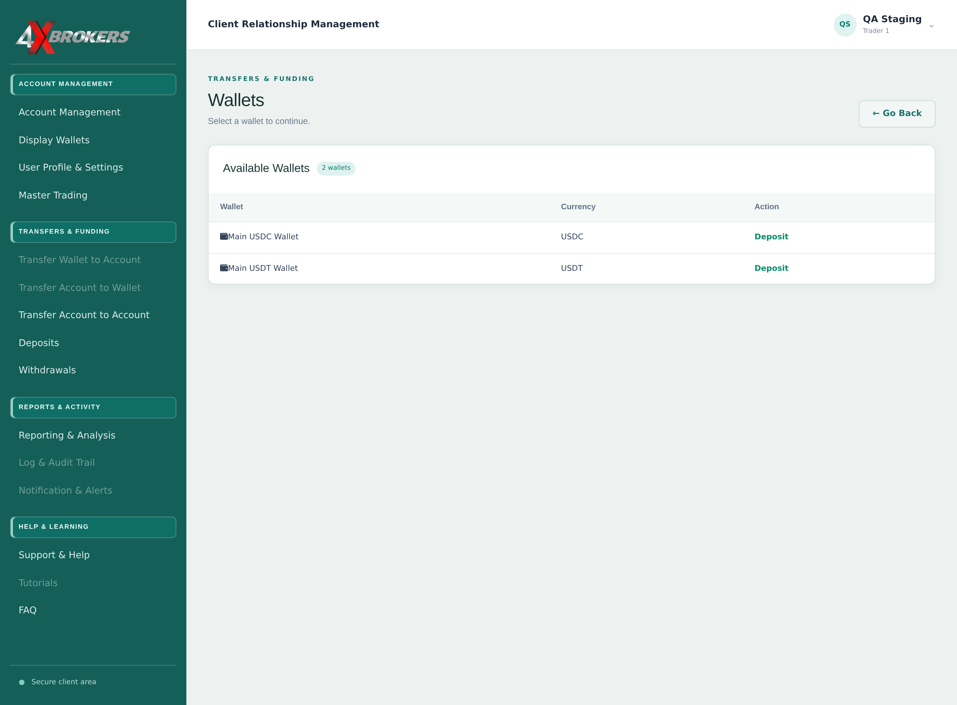Open the Deposits page

click(39, 343)
